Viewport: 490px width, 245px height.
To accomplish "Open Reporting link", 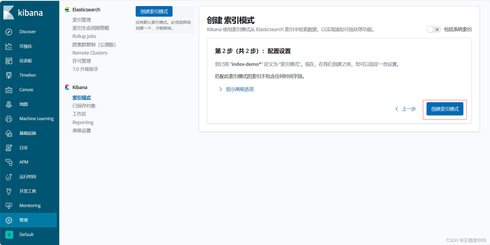I will (83, 122).
